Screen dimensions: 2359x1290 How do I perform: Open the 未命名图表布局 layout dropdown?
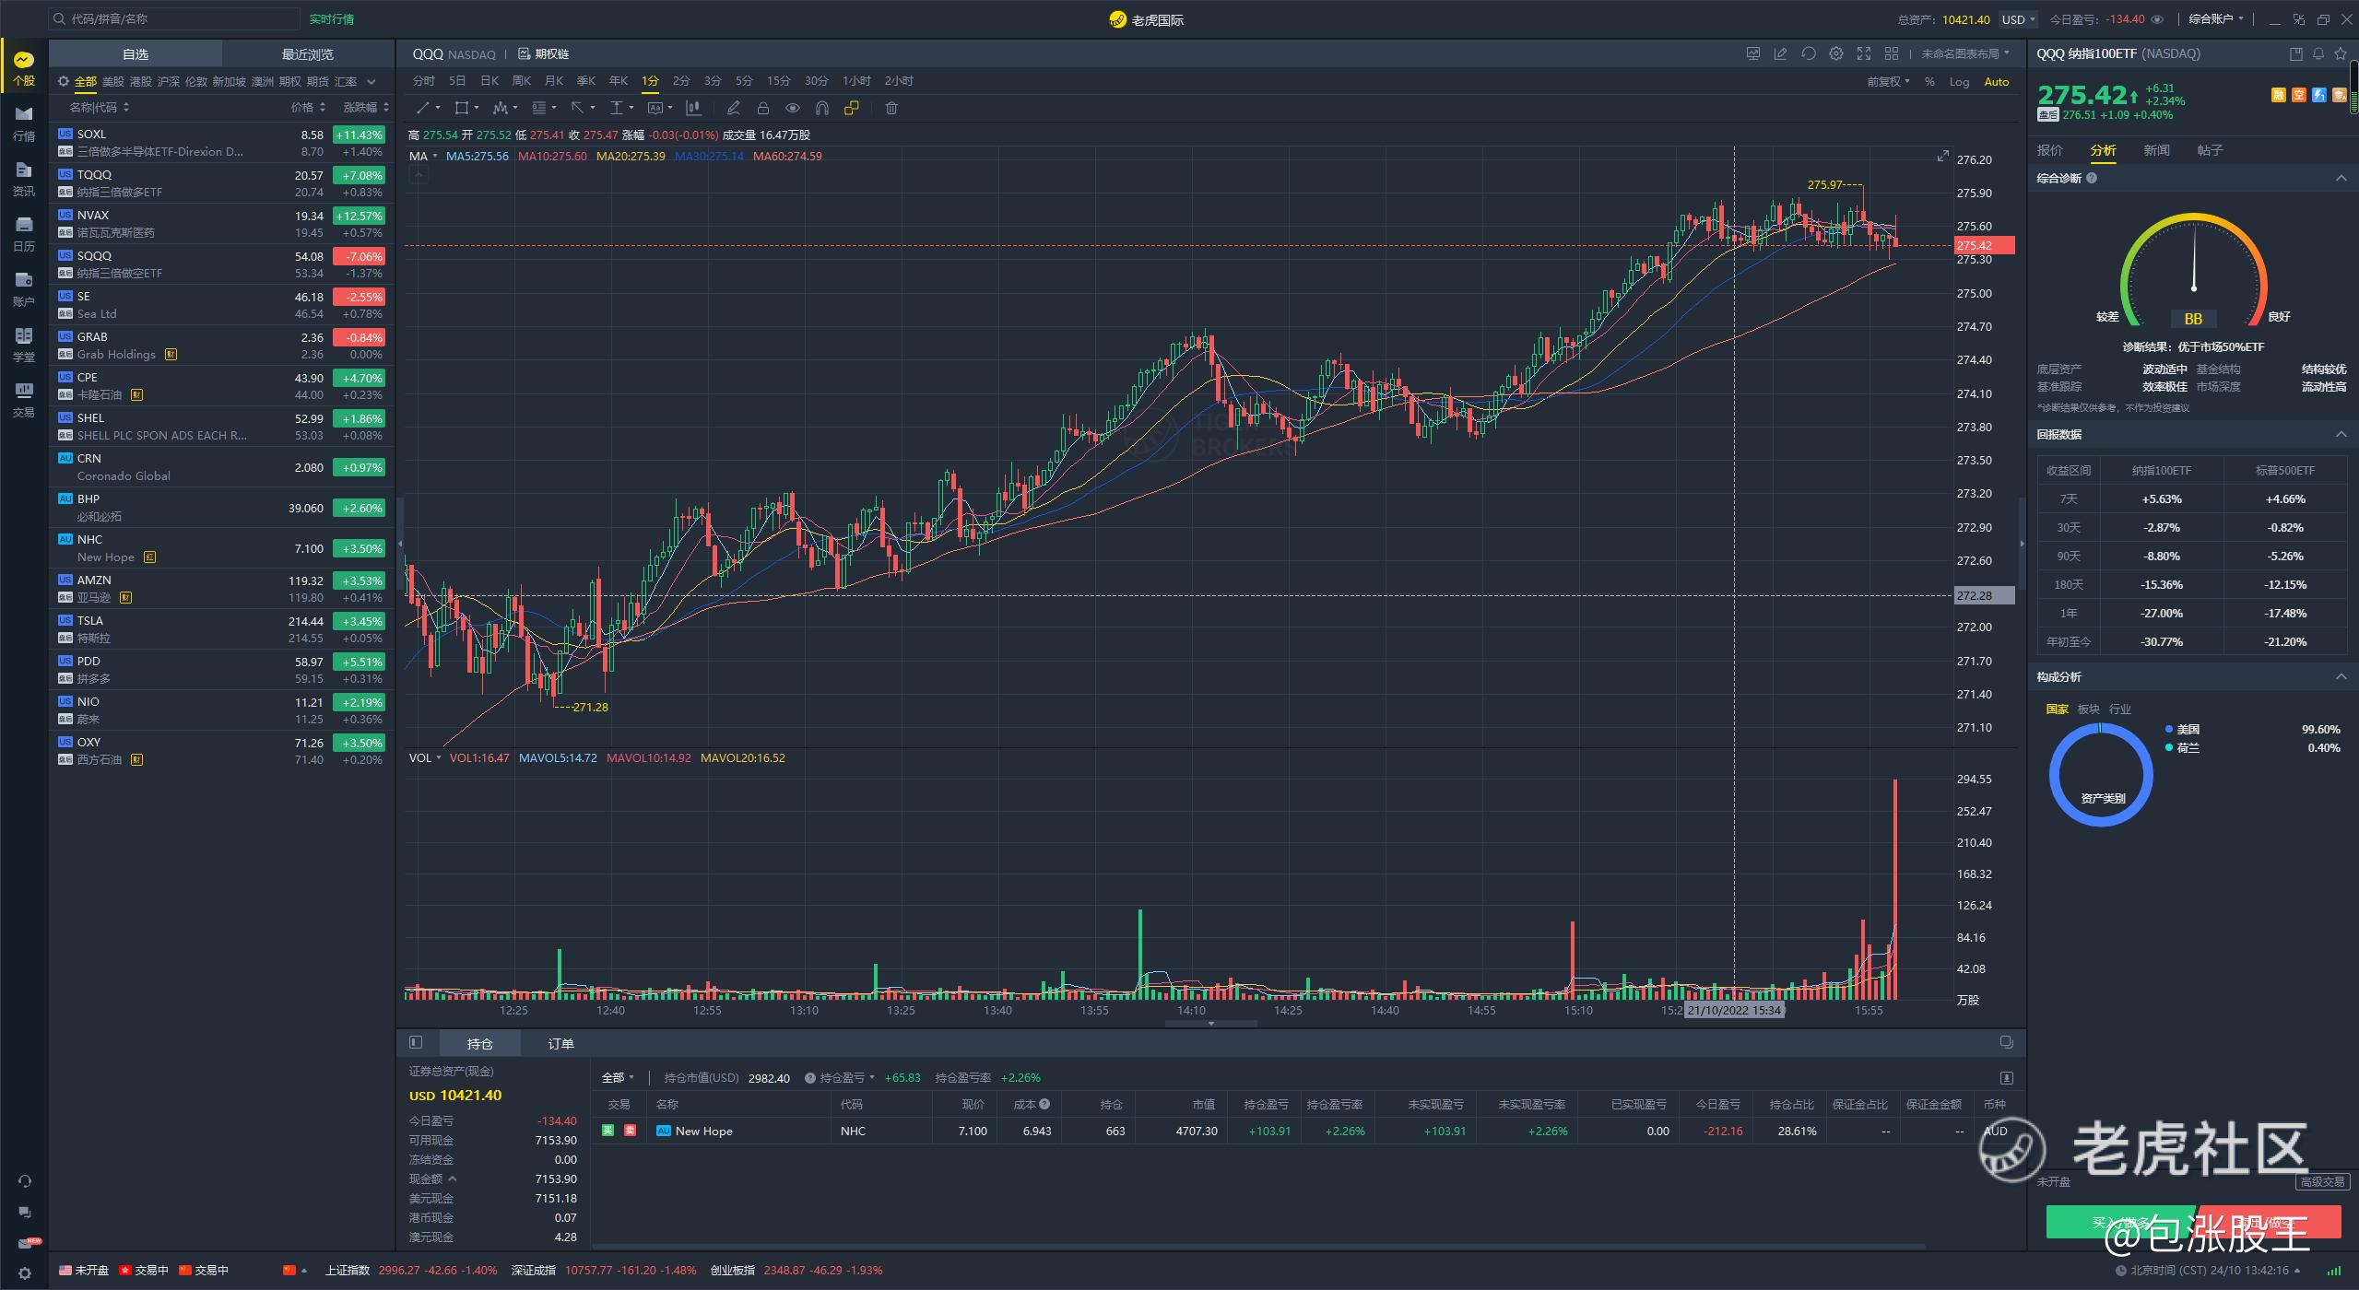1964,54
